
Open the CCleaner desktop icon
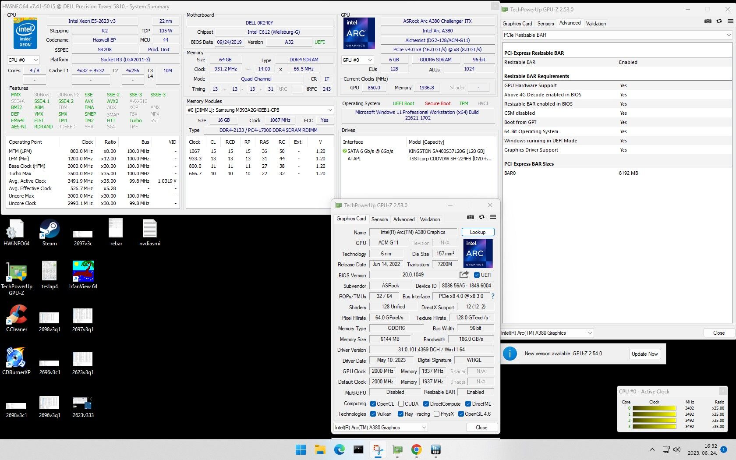(x=16, y=318)
